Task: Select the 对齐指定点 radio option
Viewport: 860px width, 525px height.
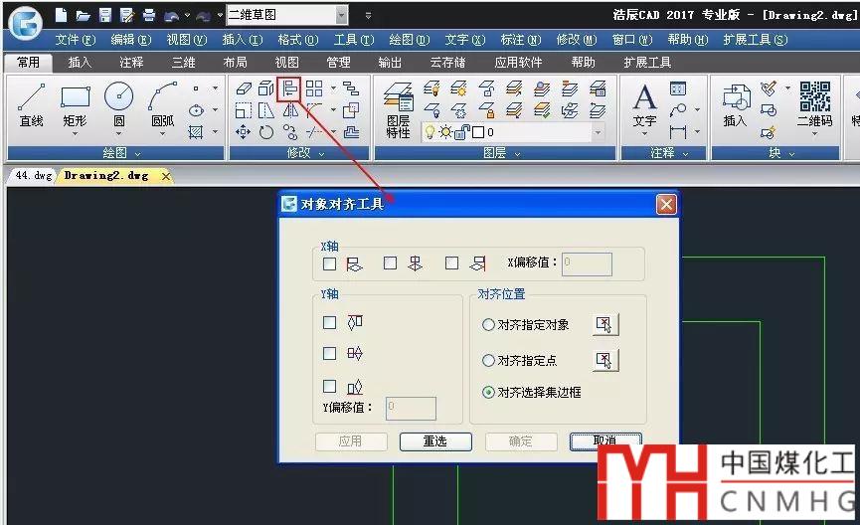Action: pyautogui.click(x=488, y=360)
